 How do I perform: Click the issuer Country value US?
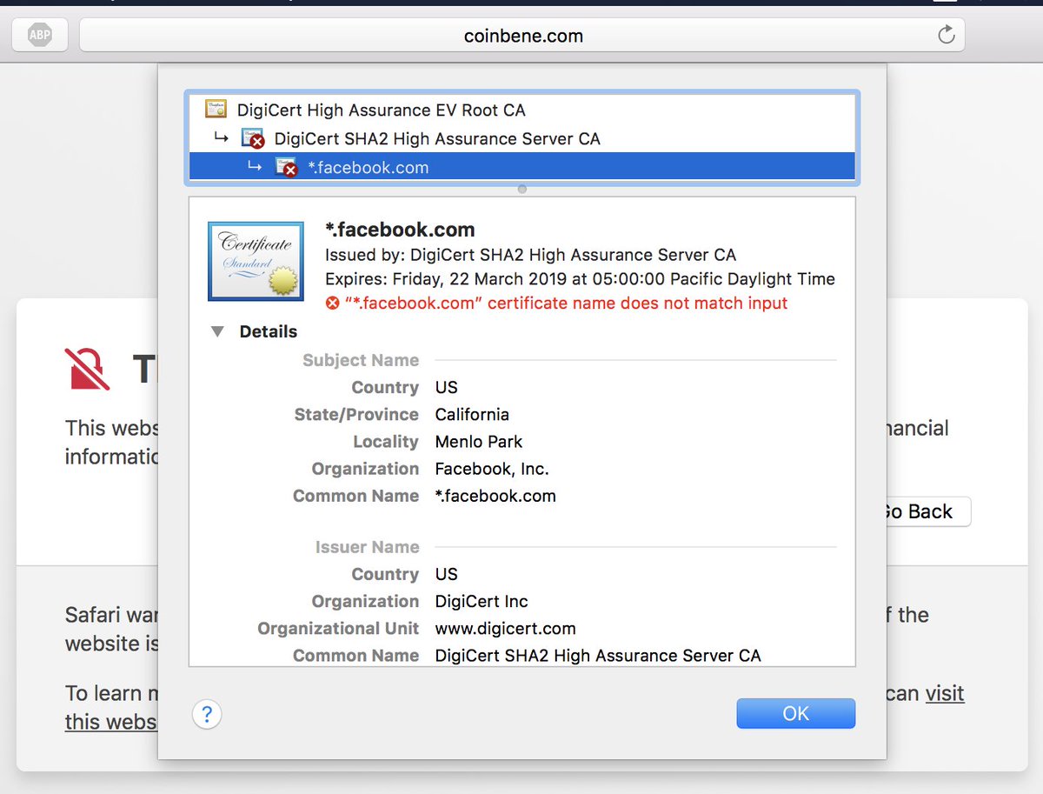tap(446, 574)
